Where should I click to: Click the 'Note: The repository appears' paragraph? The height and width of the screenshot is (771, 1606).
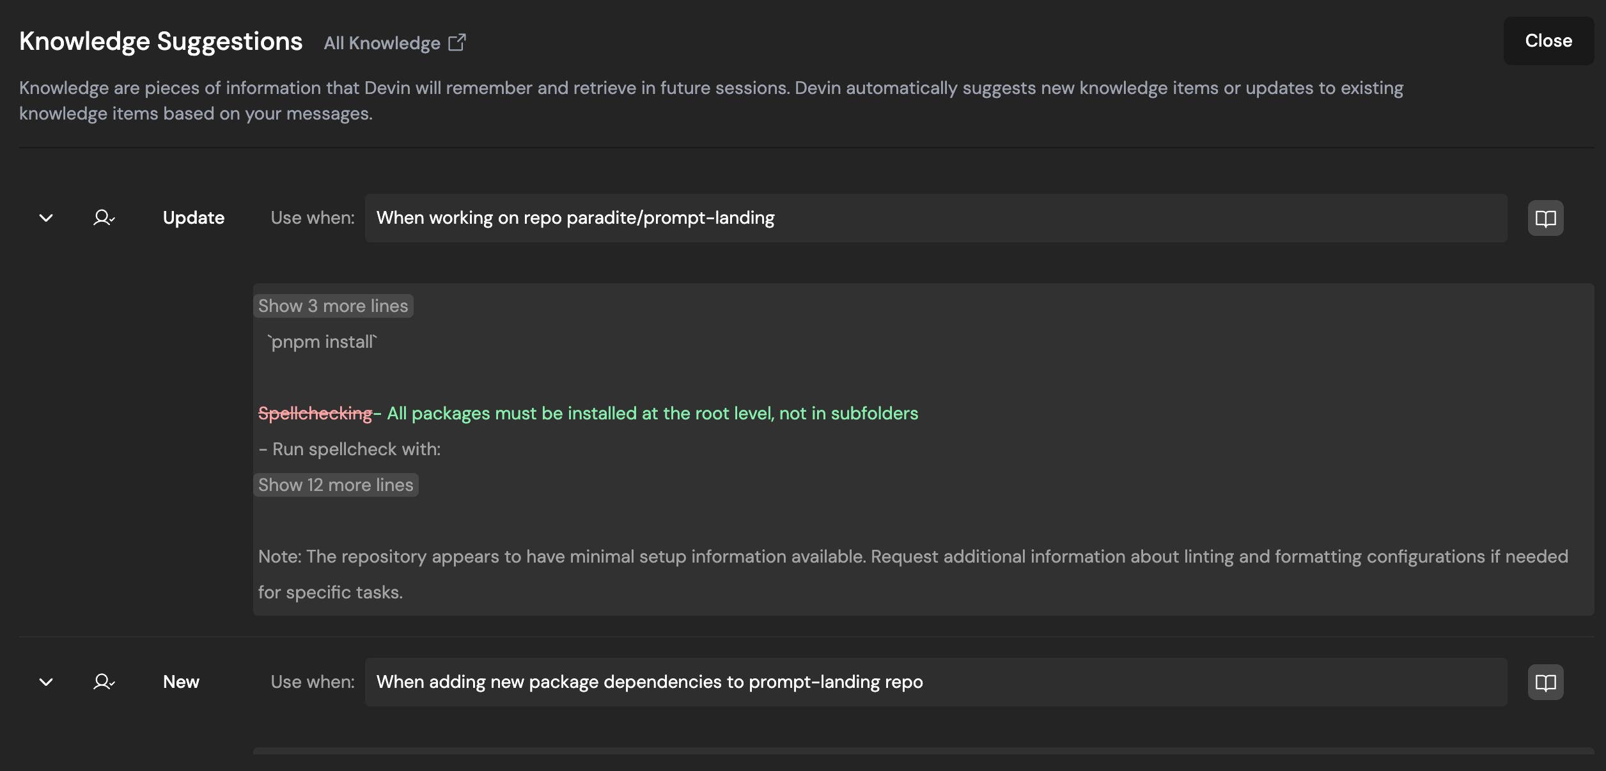[x=913, y=557]
